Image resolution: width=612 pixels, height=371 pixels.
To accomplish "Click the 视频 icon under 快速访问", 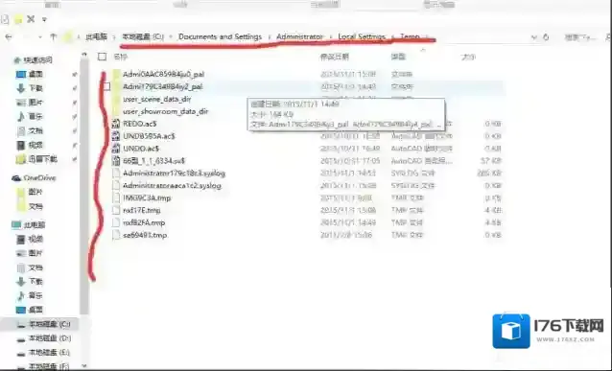I will tap(21, 145).
